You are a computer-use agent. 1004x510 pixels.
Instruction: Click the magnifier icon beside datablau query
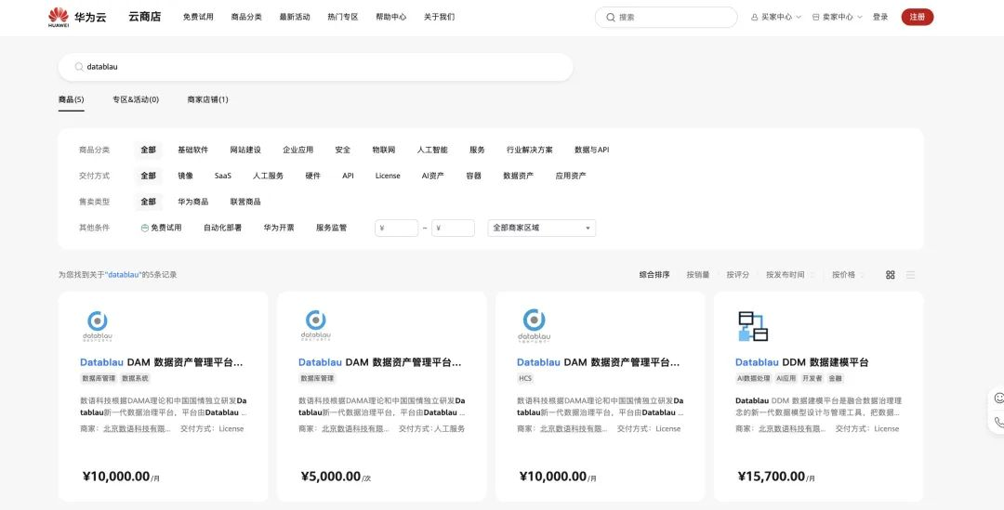pyautogui.click(x=79, y=67)
